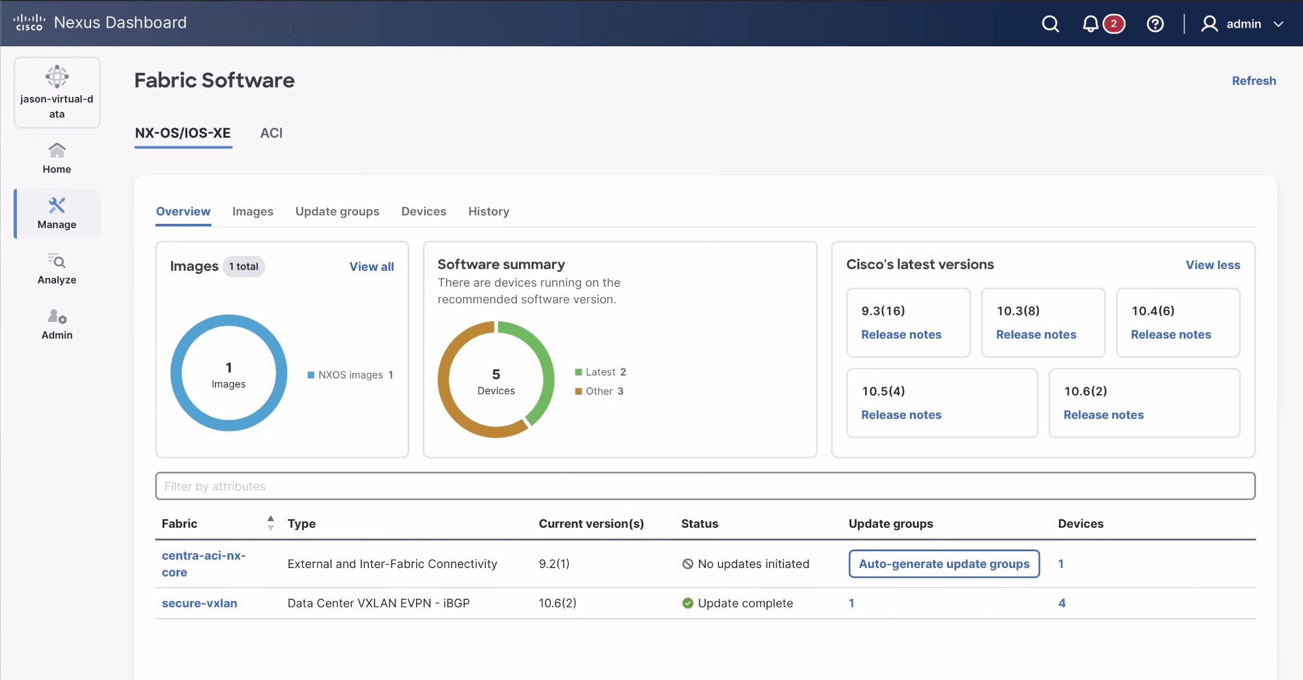Viewport: 1303px width, 680px height.
Task: Open the secure-vxlan fabric details
Action: pyautogui.click(x=199, y=602)
